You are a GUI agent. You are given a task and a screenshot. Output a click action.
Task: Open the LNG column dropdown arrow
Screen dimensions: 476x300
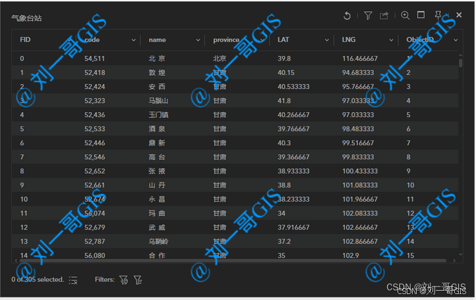click(x=391, y=40)
